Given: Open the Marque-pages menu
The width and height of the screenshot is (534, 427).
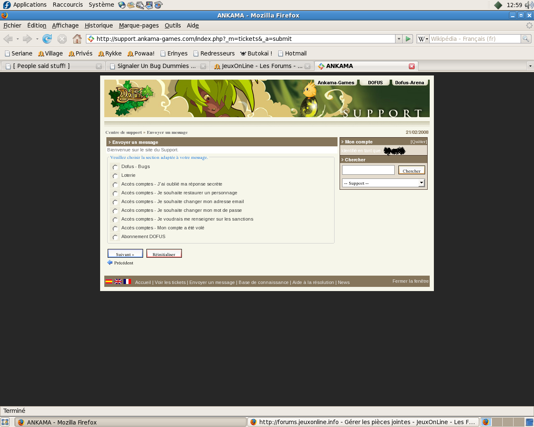Looking at the screenshot, I should pyautogui.click(x=139, y=25).
